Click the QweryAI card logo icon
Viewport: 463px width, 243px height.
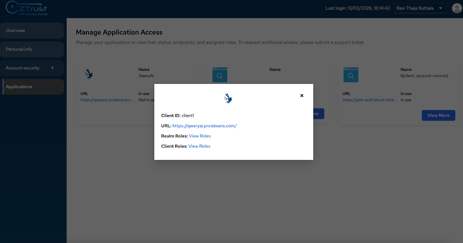click(x=89, y=74)
